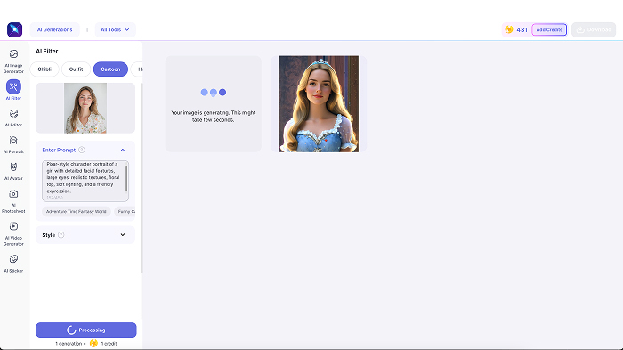Open the AI Avatar tool

[13, 171]
